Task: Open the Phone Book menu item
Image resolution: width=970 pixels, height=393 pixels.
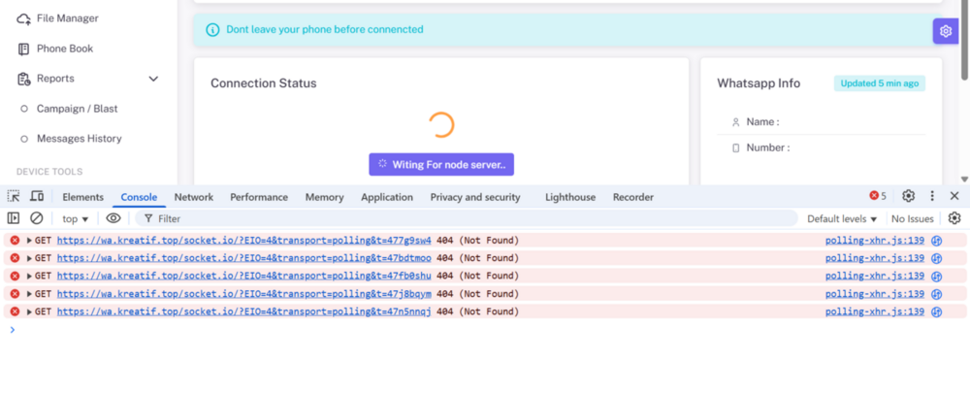Action: pos(55,49)
